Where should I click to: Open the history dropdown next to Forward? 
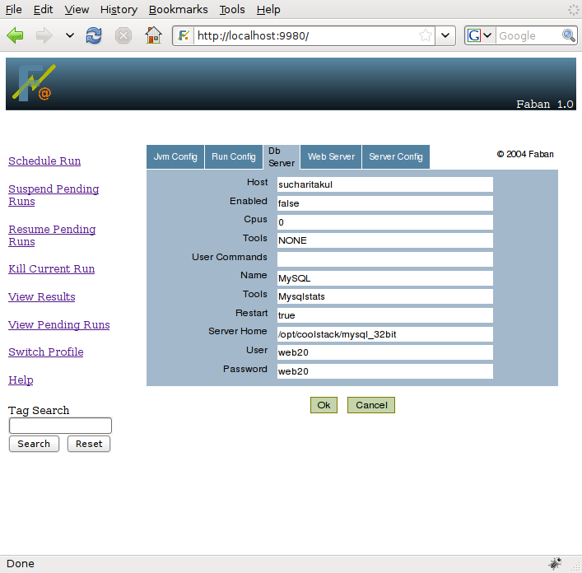(70, 35)
